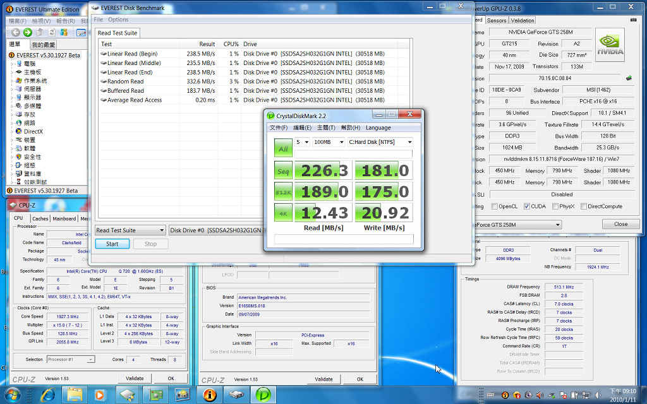
Task: Open Windows Media Player from taskbar
Action: pos(99,395)
